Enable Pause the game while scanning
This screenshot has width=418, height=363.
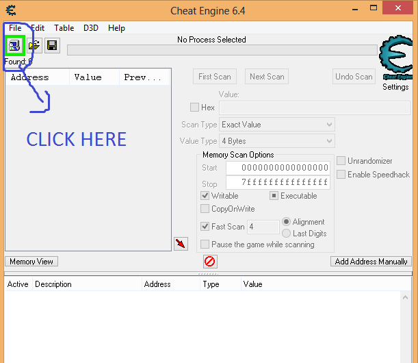[x=205, y=245]
